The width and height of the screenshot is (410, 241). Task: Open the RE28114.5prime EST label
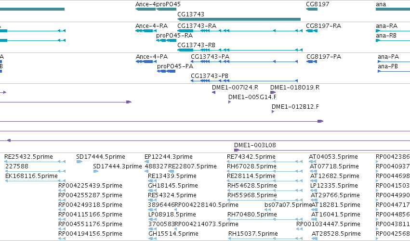pyautogui.click(x=251, y=176)
